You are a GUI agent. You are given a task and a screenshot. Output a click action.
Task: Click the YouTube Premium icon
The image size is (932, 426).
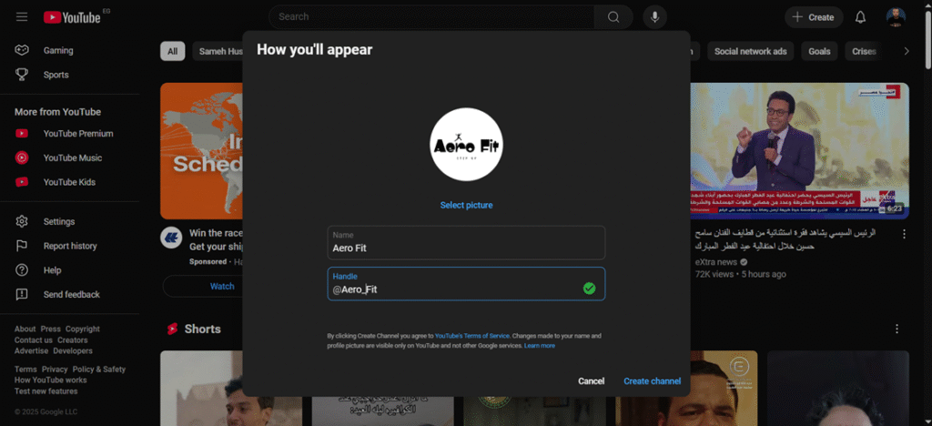coord(22,134)
